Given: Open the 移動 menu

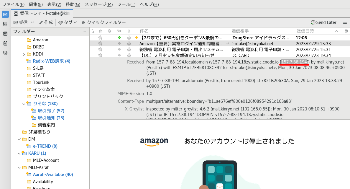Looking at the screenshot, I should (73, 4).
